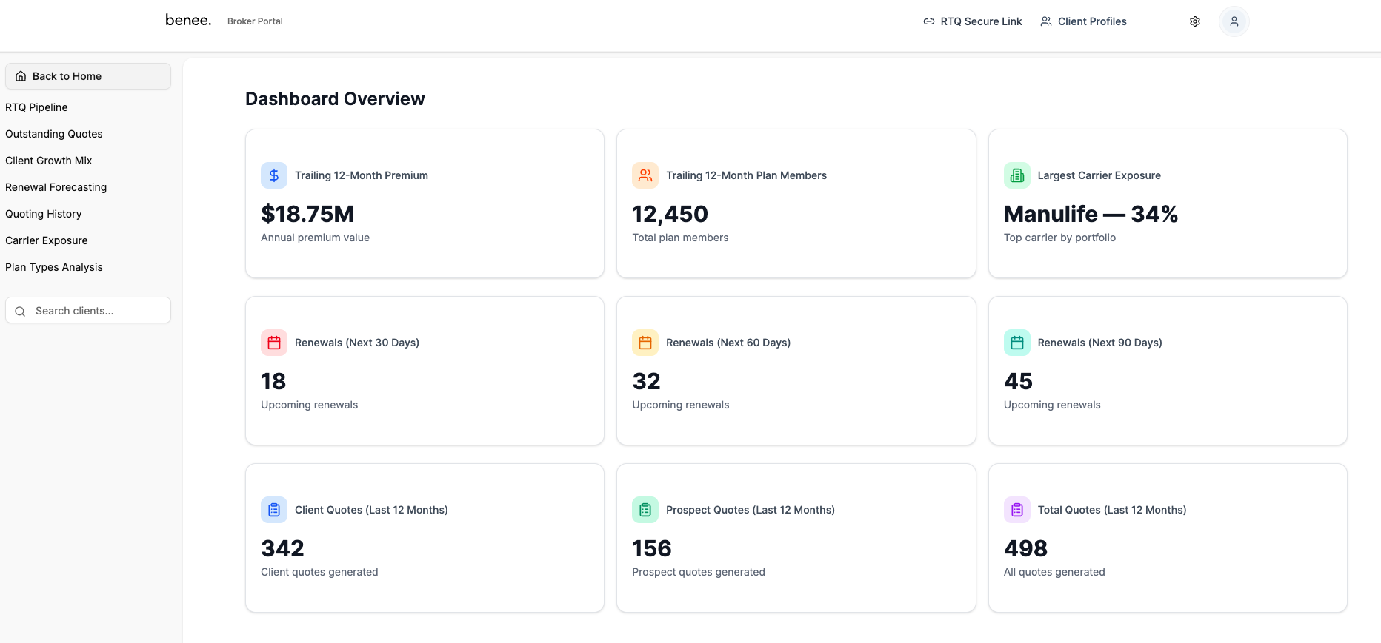This screenshot has height=643, width=1381.
Task: Click the Plan Members people icon
Action: click(645, 175)
